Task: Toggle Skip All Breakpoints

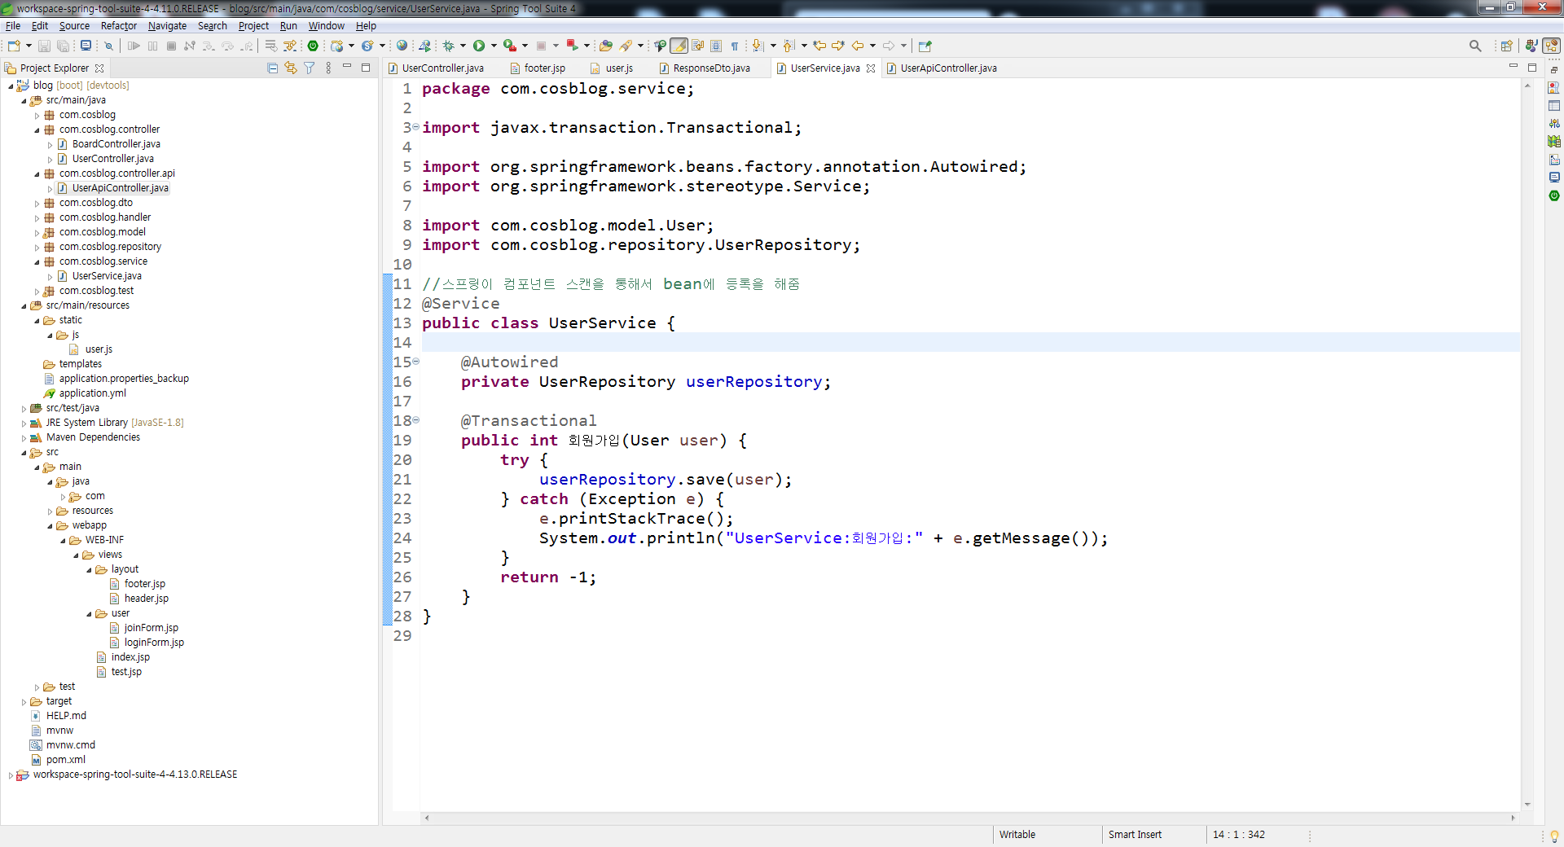Action: [x=108, y=46]
